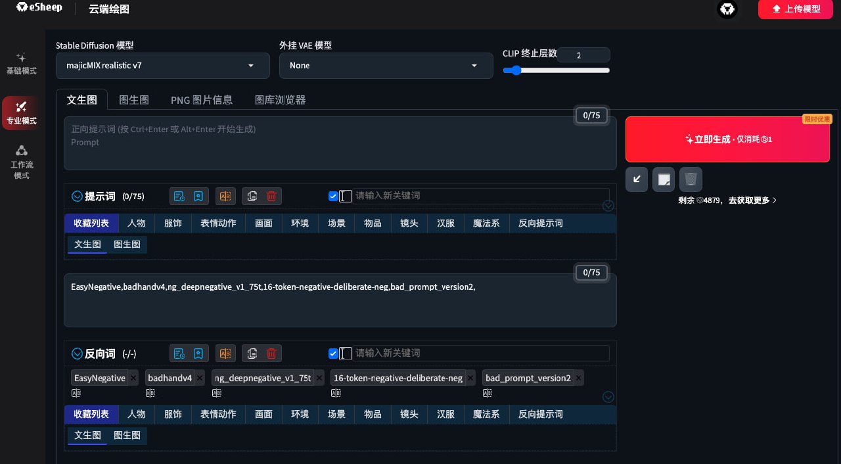This screenshot has height=464, width=841.
Task: Toggle the checkbox beside 反向词 keyword input
Action: coord(333,354)
